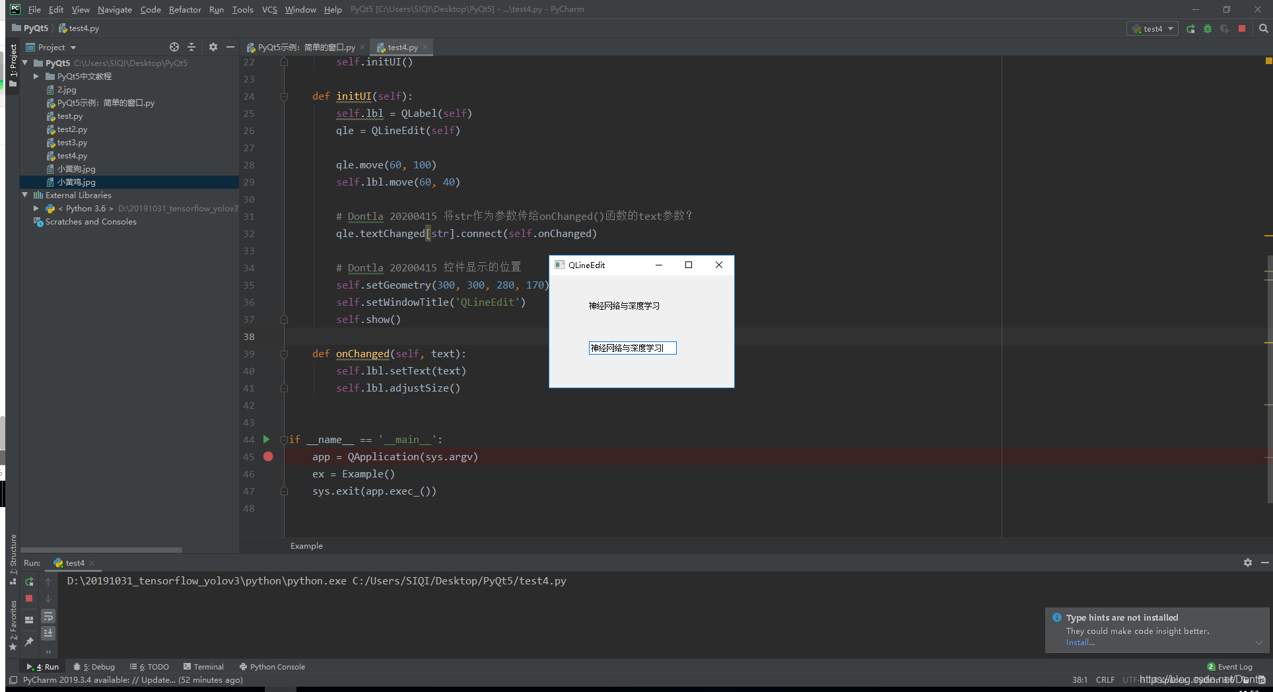Switch to the PyQt5示例: 简单的窗口.py tab
Viewport: 1273px width, 692px height.
coord(304,47)
